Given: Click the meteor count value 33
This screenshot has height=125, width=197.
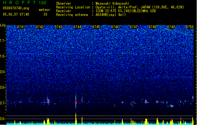Looking at the screenshot, I should pos(45,14).
